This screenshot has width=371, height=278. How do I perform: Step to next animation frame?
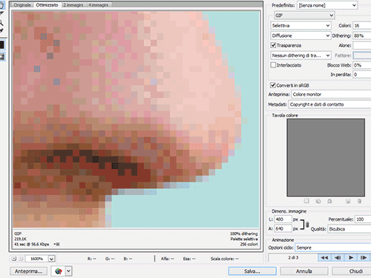pyautogui.click(x=364, y=257)
